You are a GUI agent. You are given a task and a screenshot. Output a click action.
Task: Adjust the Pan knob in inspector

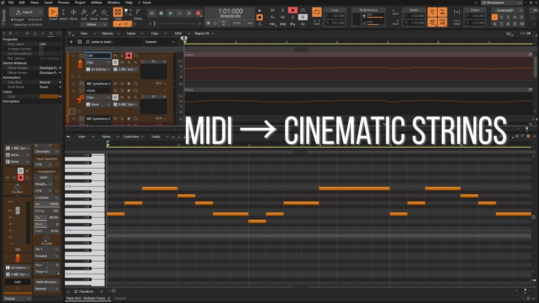pyautogui.click(x=17, y=186)
